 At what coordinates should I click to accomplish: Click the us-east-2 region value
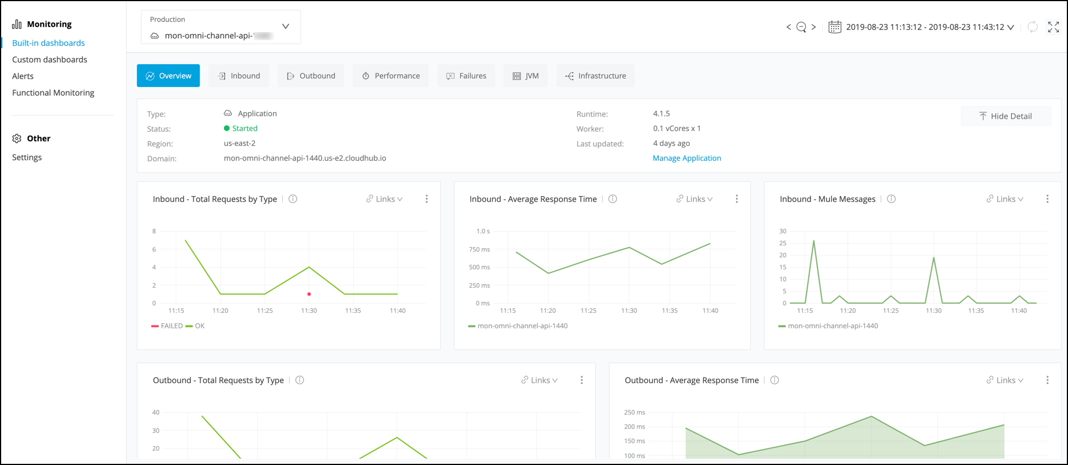pos(240,143)
